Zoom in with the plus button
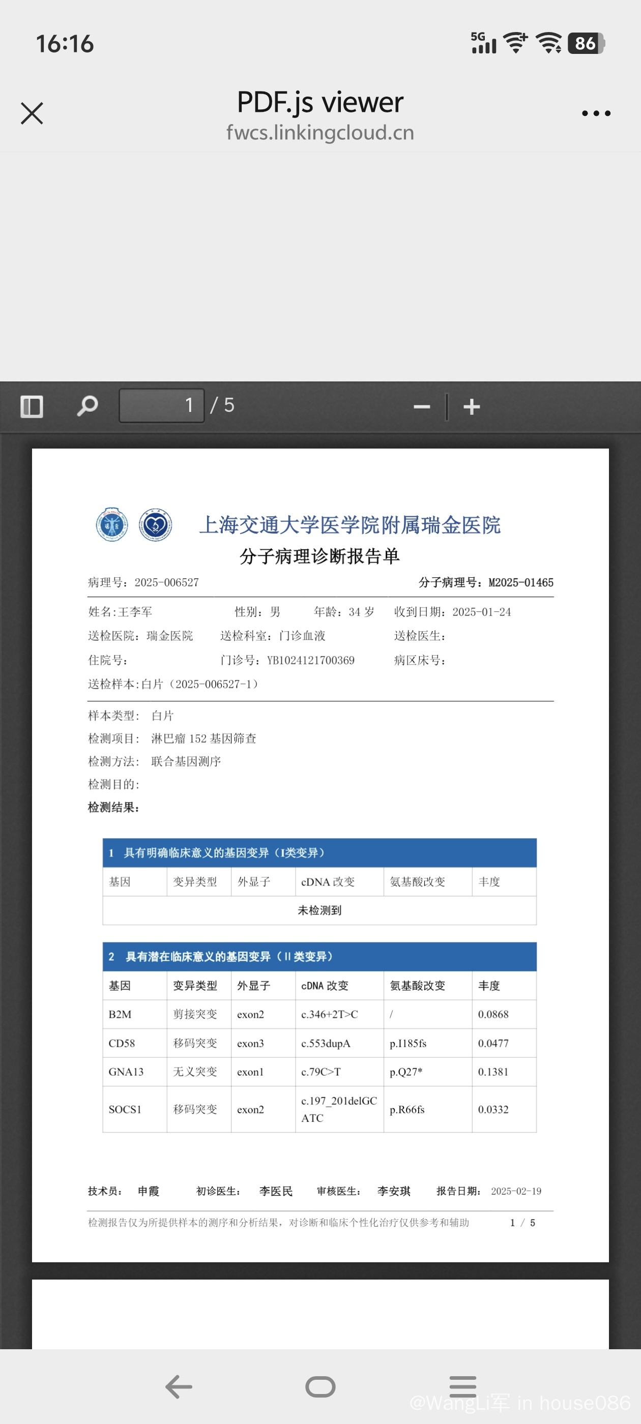641x1424 pixels. 471,407
